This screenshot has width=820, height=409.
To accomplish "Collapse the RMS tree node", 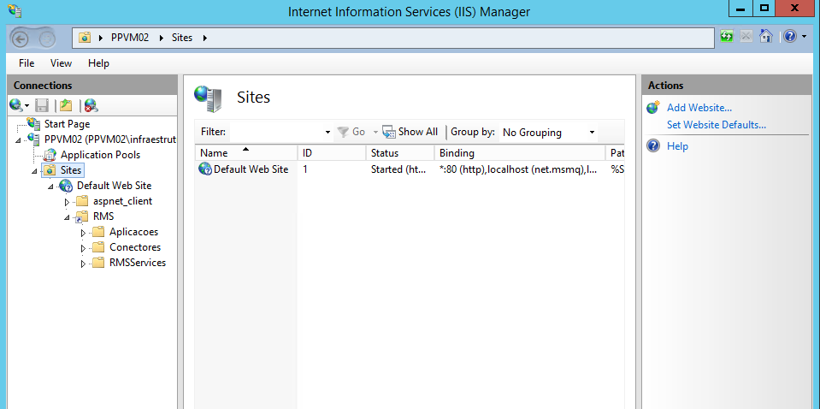I will 68,217.
